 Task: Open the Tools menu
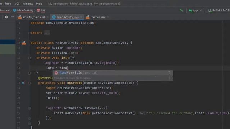[8, 4]
